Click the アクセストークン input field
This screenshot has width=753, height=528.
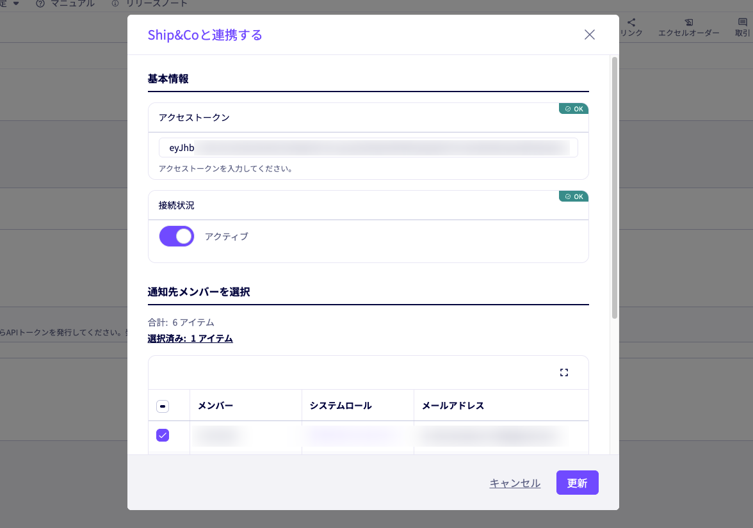click(368, 147)
